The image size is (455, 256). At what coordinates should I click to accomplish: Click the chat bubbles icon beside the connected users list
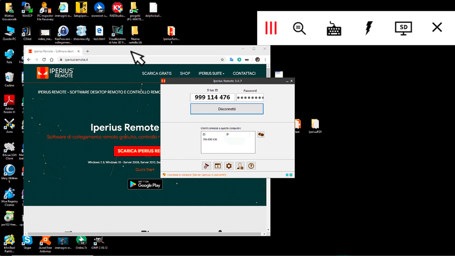[x=261, y=135]
